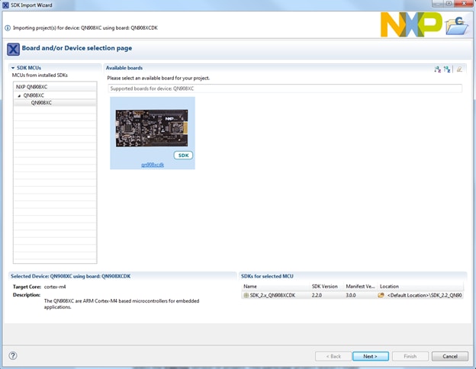Click the help question mark icon

click(x=13, y=356)
